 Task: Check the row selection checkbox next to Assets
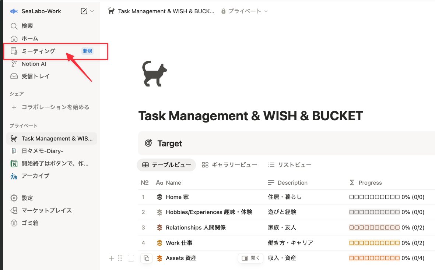[x=131, y=258]
